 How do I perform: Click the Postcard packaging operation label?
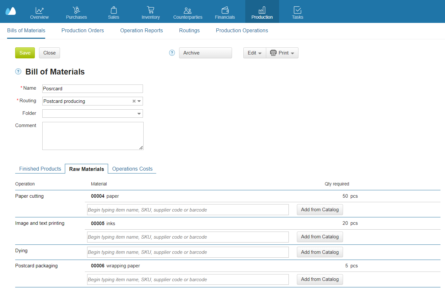(36, 266)
